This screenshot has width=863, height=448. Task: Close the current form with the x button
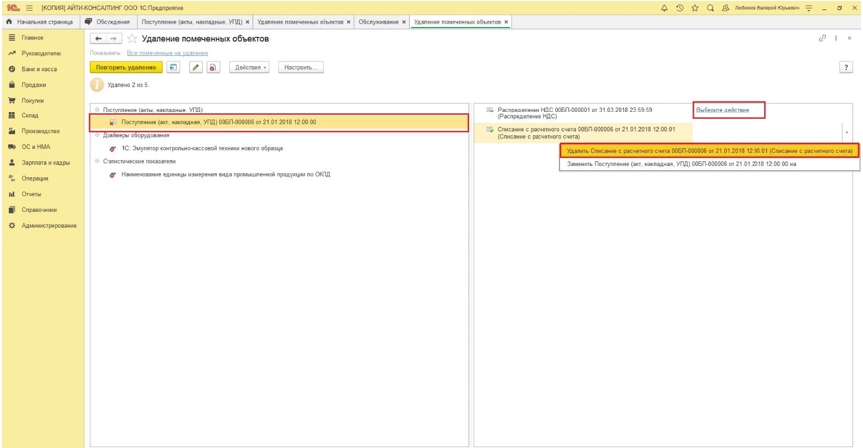point(850,38)
